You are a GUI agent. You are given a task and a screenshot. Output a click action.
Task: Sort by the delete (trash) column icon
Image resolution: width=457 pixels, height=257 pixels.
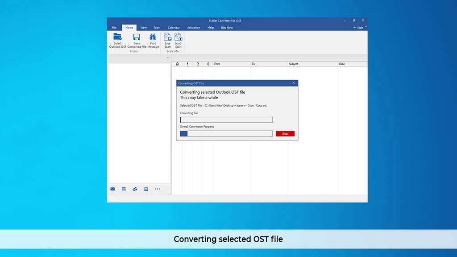[177, 64]
